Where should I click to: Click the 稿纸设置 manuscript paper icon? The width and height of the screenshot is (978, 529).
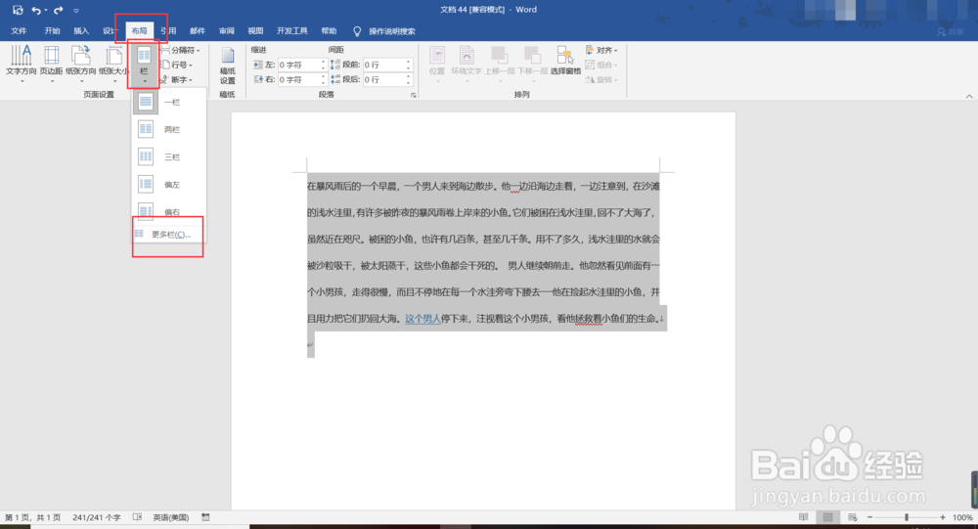tap(228, 65)
